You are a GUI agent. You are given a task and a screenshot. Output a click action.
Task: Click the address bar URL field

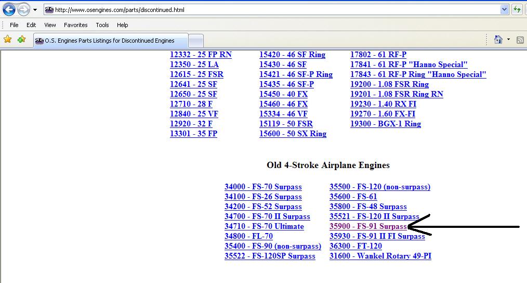pyautogui.click(x=270, y=9)
